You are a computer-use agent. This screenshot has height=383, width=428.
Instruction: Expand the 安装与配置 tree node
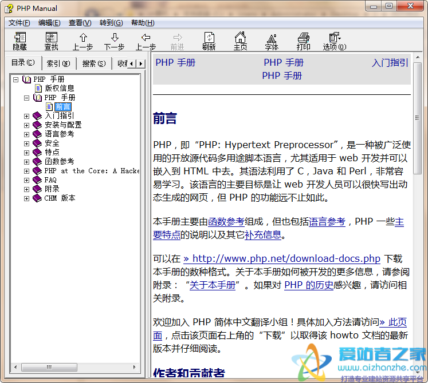26,125
